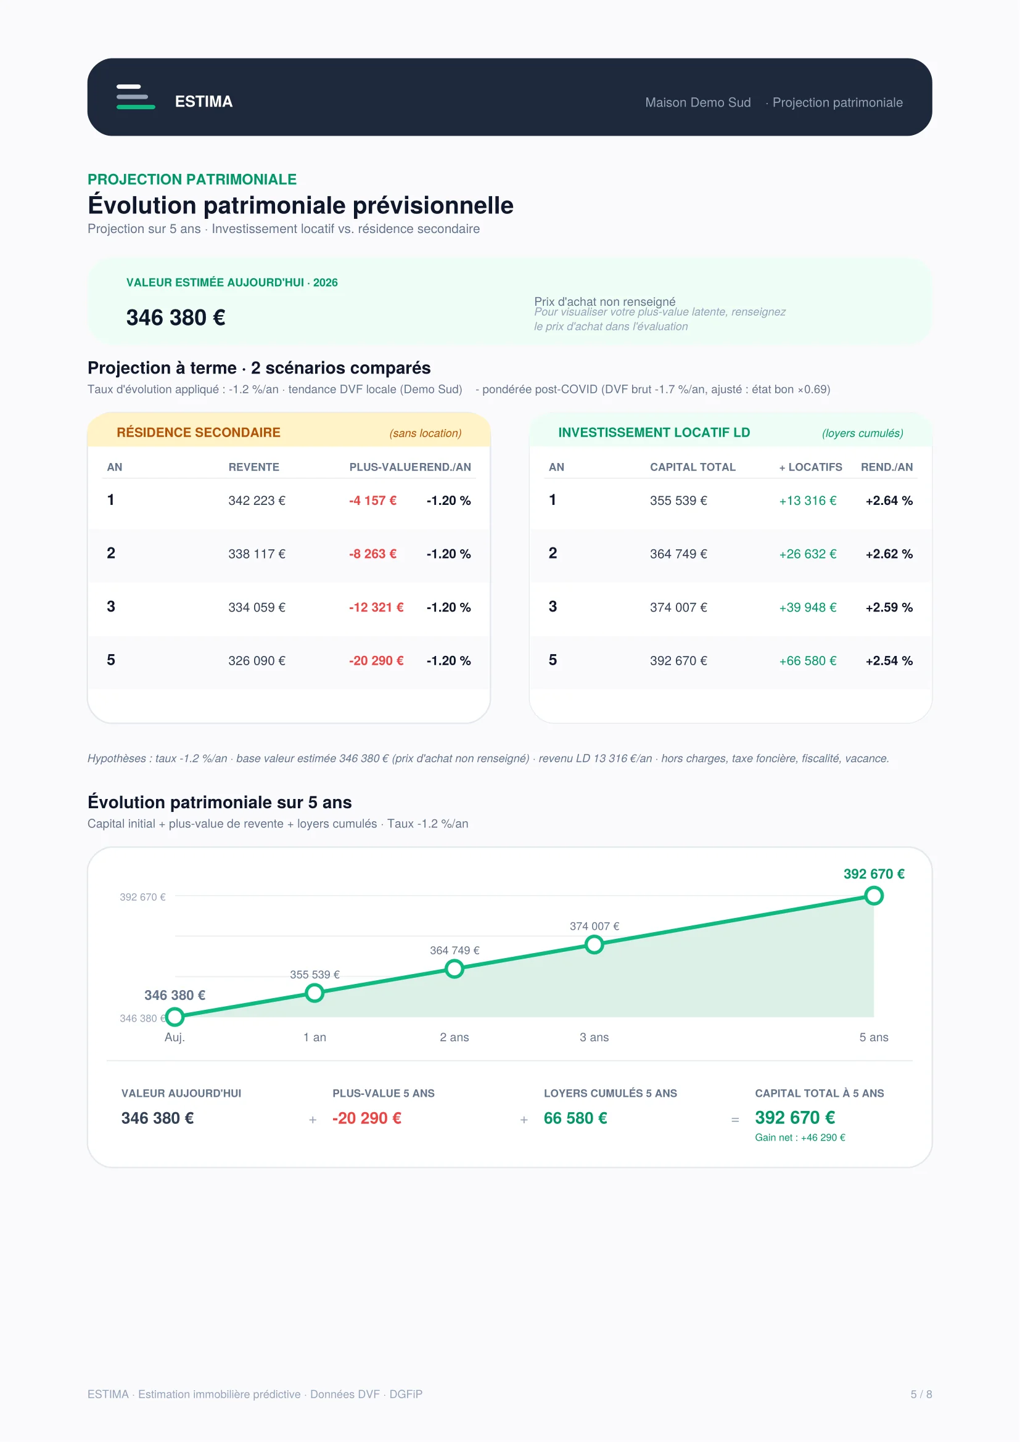
Task: Click the rental income +39 948 €
Action: (x=808, y=607)
